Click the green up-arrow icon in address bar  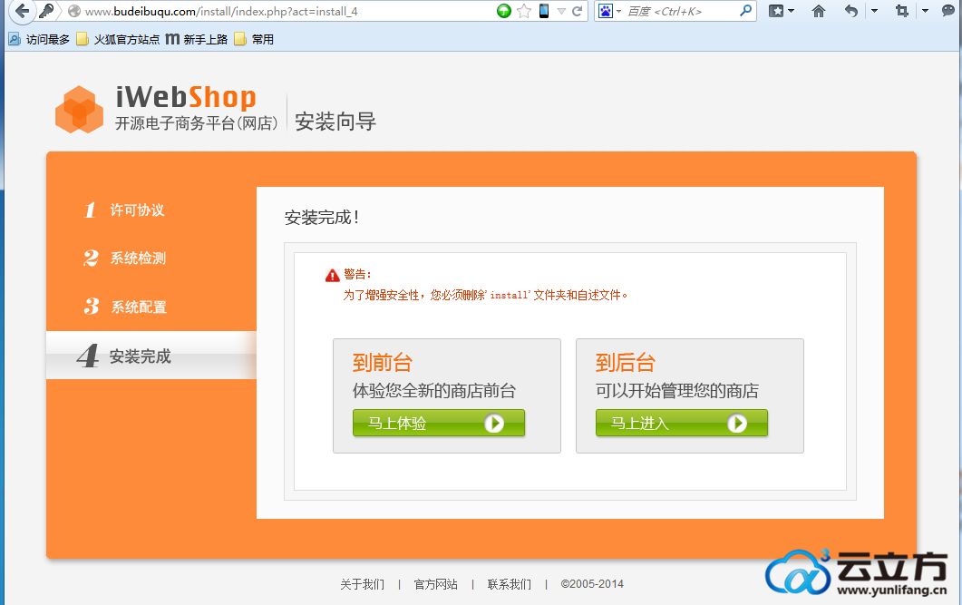[x=504, y=11]
